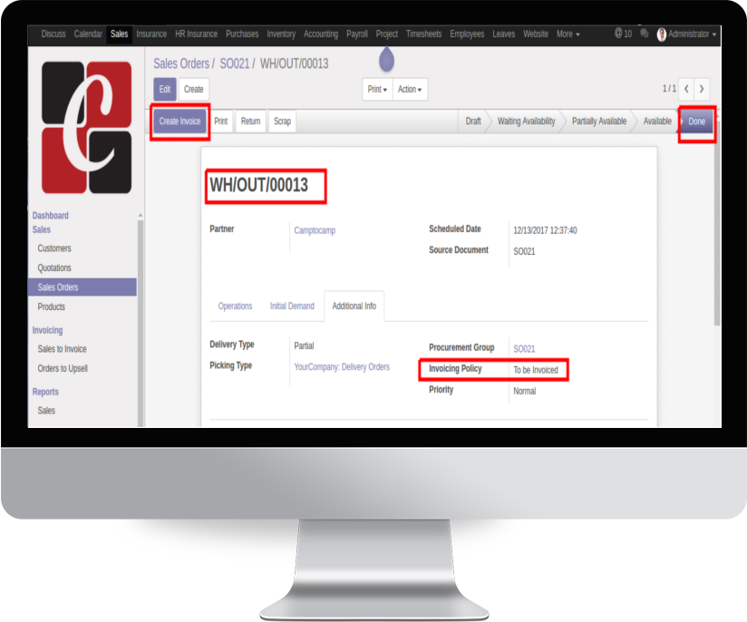Open the Leaves menu
This screenshot has width=747, height=622.
point(503,34)
